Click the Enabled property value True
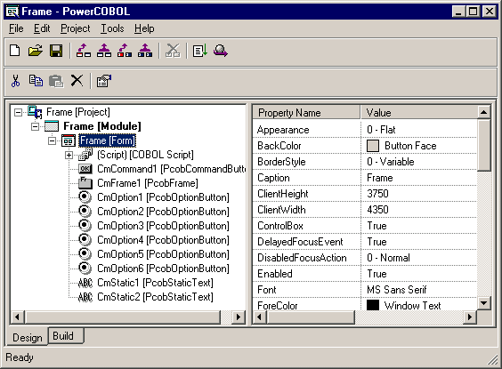Screen dimensions: 502x369 [x=376, y=274]
